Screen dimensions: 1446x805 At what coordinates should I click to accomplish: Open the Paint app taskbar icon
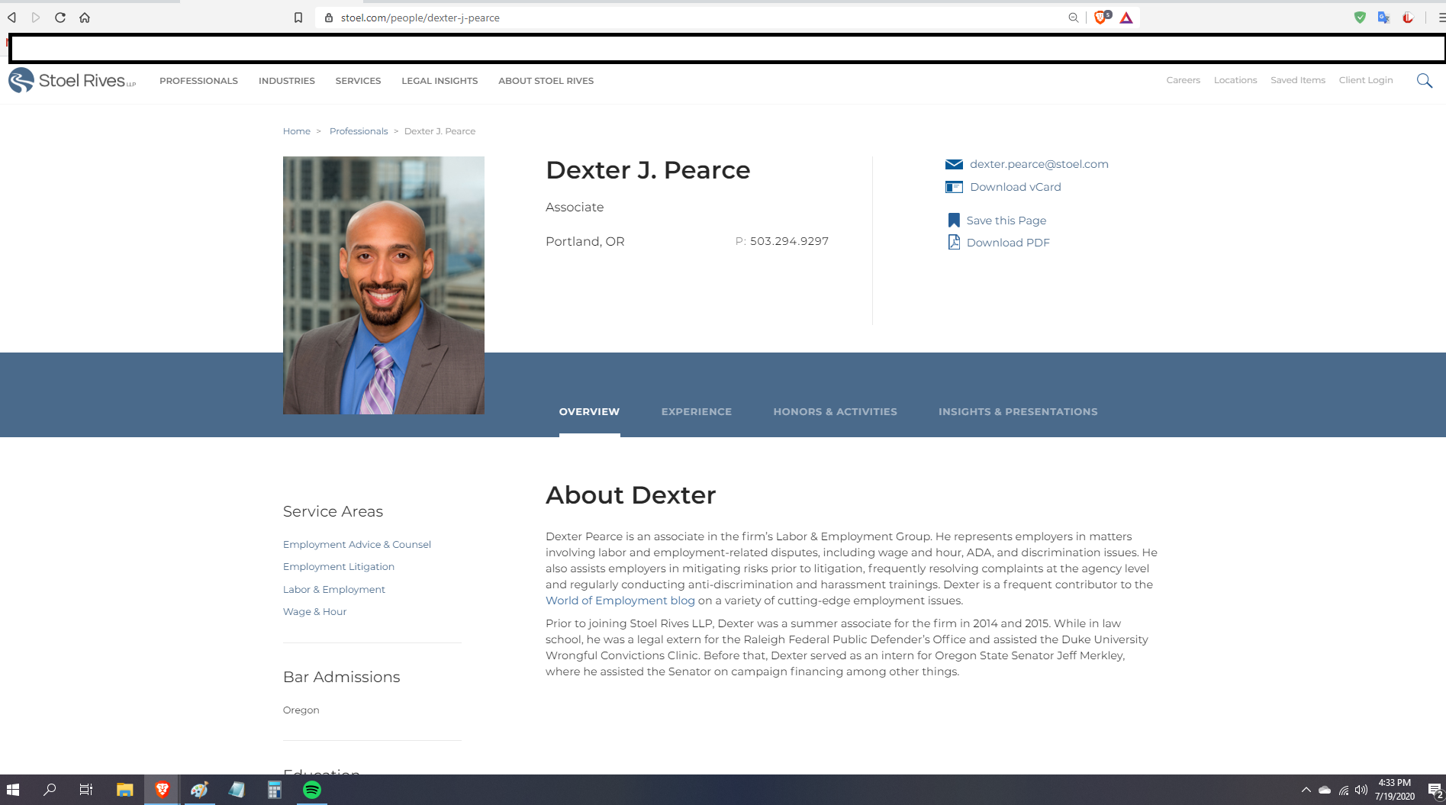pyautogui.click(x=199, y=790)
